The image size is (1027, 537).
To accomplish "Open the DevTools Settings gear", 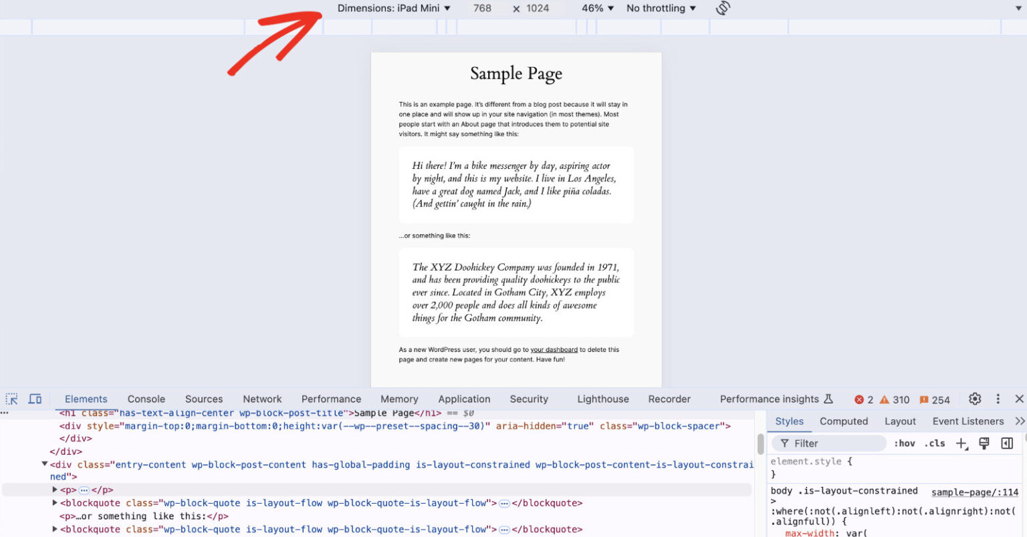I will (x=974, y=399).
